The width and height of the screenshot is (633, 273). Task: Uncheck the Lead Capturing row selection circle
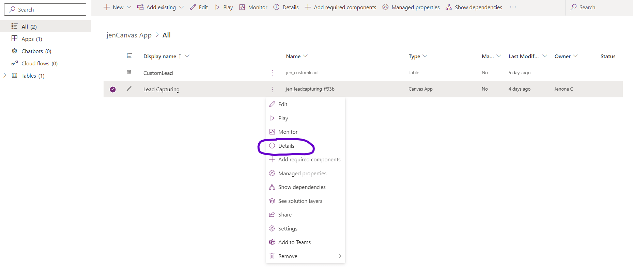tap(113, 89)
